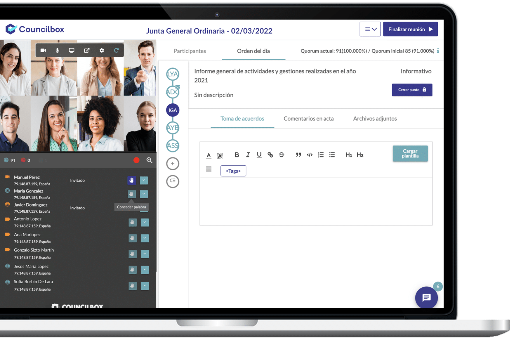Expand options dropdown for Sofía Borbin De Lara
521x340 pixels.
145,285
